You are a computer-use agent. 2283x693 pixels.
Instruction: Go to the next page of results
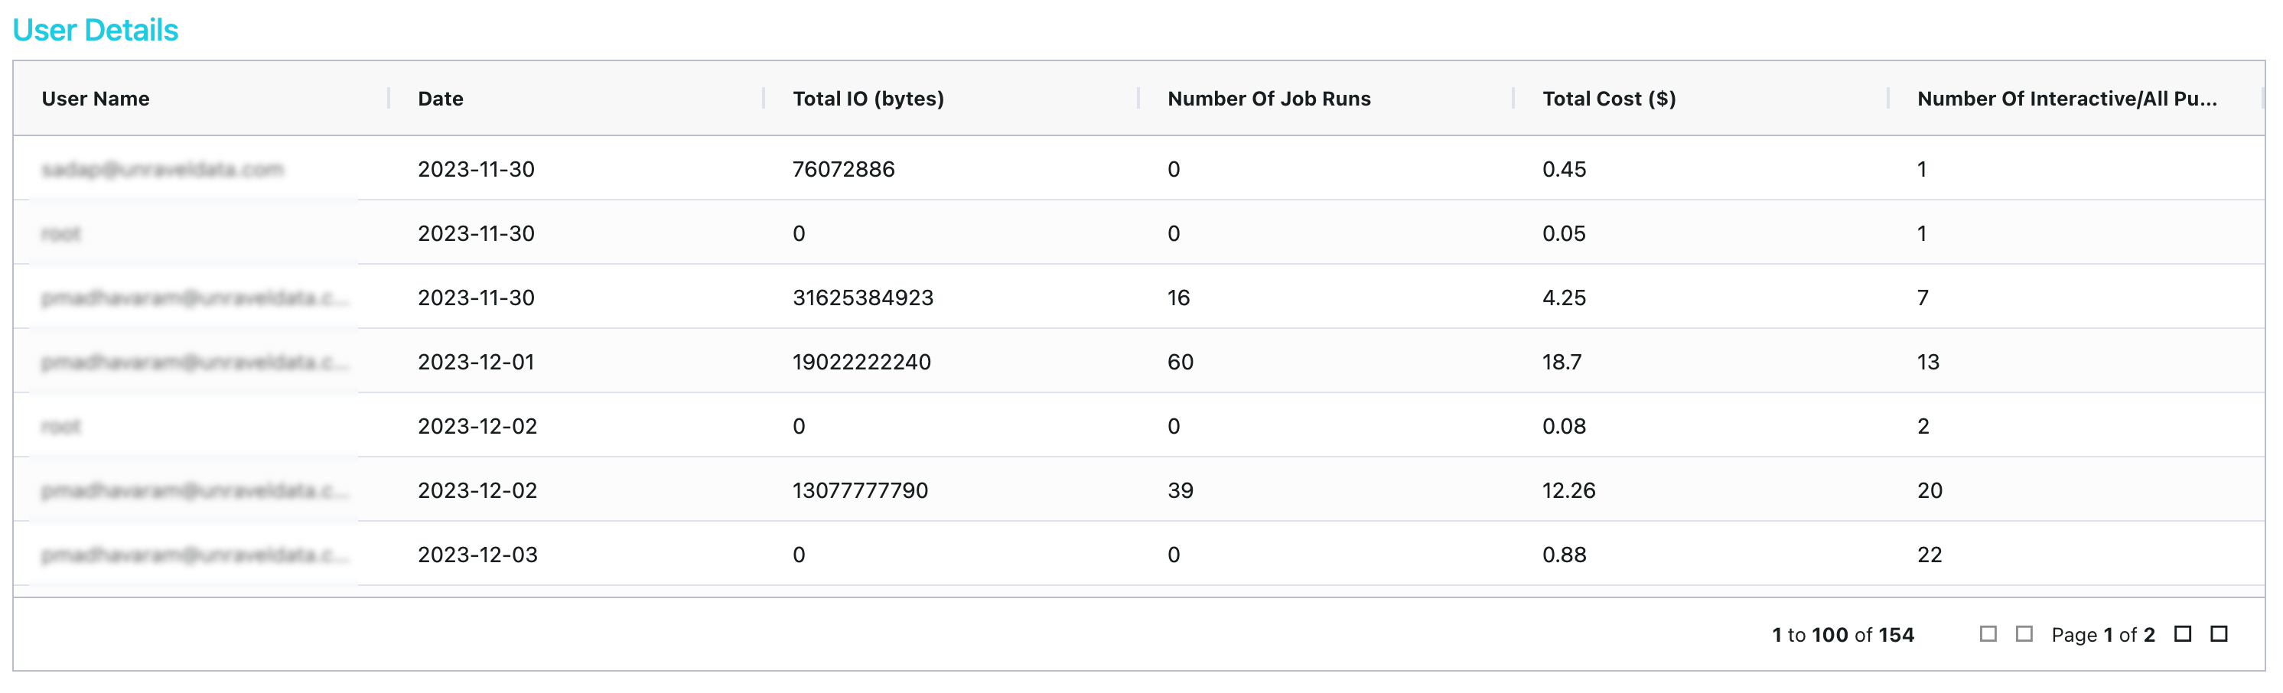coord(2183,633)
